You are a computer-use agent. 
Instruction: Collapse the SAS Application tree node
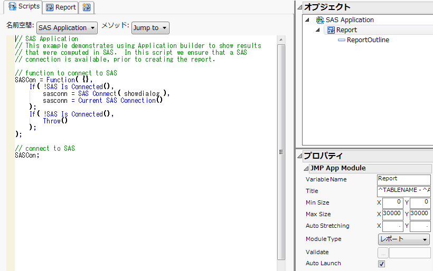(x=308, y=20)
